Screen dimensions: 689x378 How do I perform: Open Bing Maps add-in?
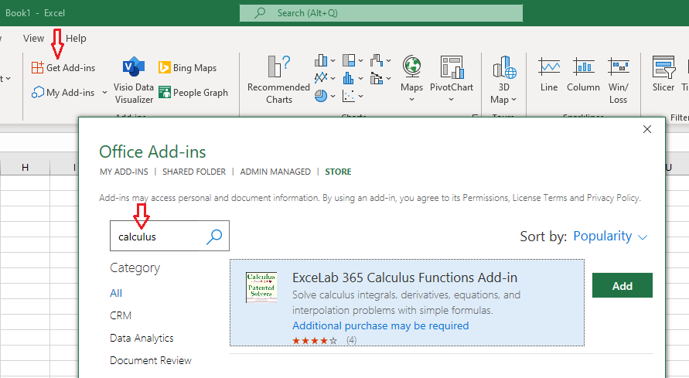coord(188,67)
